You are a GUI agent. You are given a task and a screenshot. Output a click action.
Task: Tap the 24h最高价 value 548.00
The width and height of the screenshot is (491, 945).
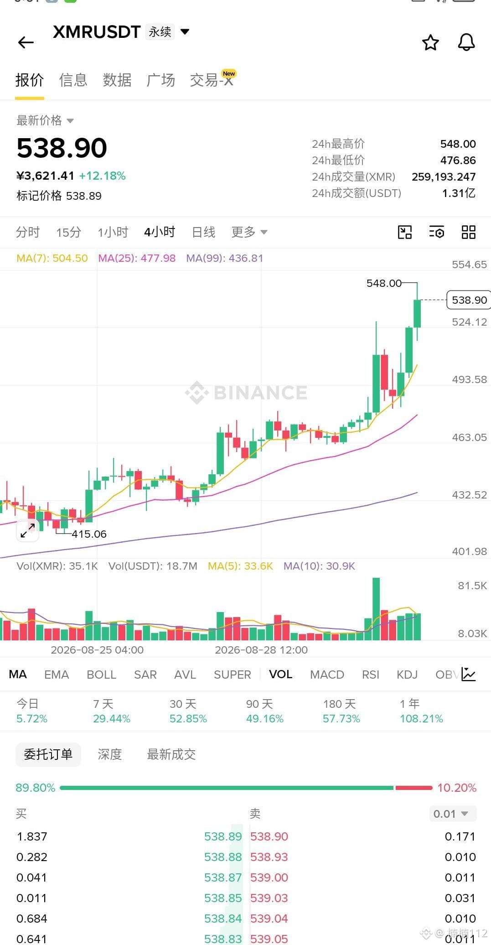click(458, 144)
